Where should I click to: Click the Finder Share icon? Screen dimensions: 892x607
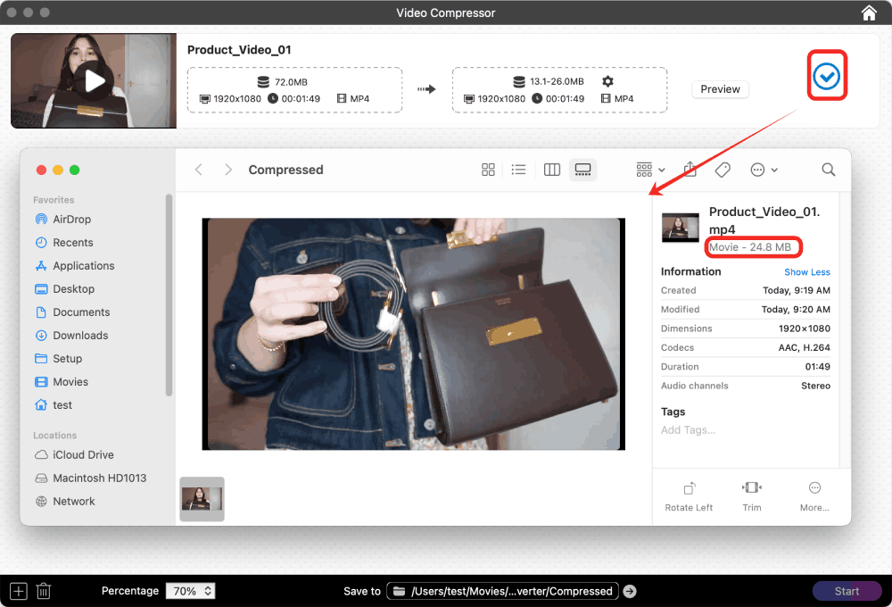pos(690,169)
